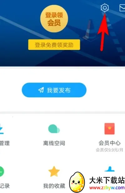This screenshot has height=193, width=125.
Task: Select the 管理 label
Action: (x=5, y=143)
